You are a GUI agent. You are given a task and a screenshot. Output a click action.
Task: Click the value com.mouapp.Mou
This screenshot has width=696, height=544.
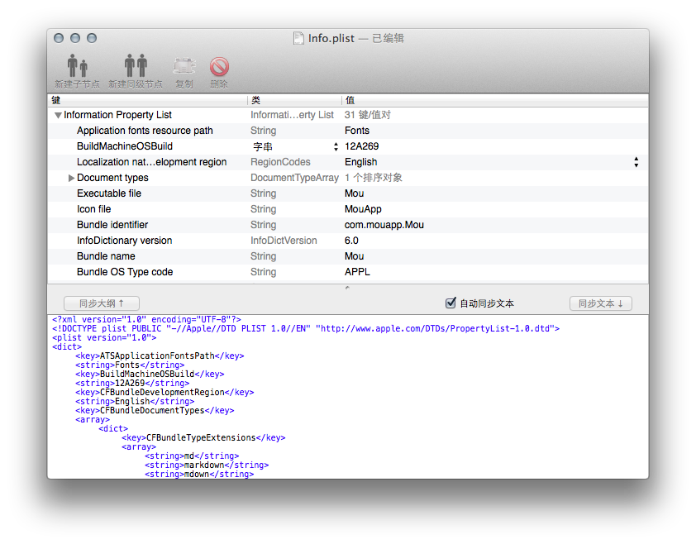(384, 225)
